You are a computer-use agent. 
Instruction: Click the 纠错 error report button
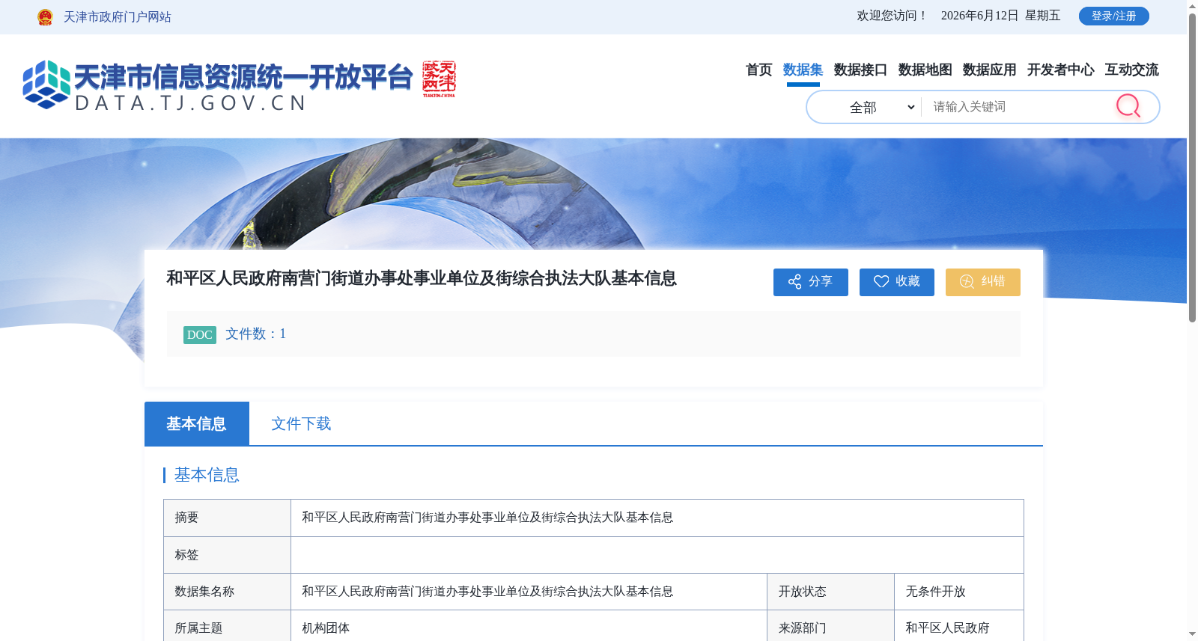(x=983, y=282)
